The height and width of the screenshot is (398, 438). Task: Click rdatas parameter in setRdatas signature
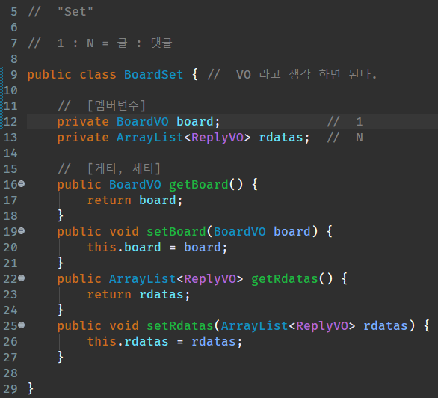coord(385,326)
